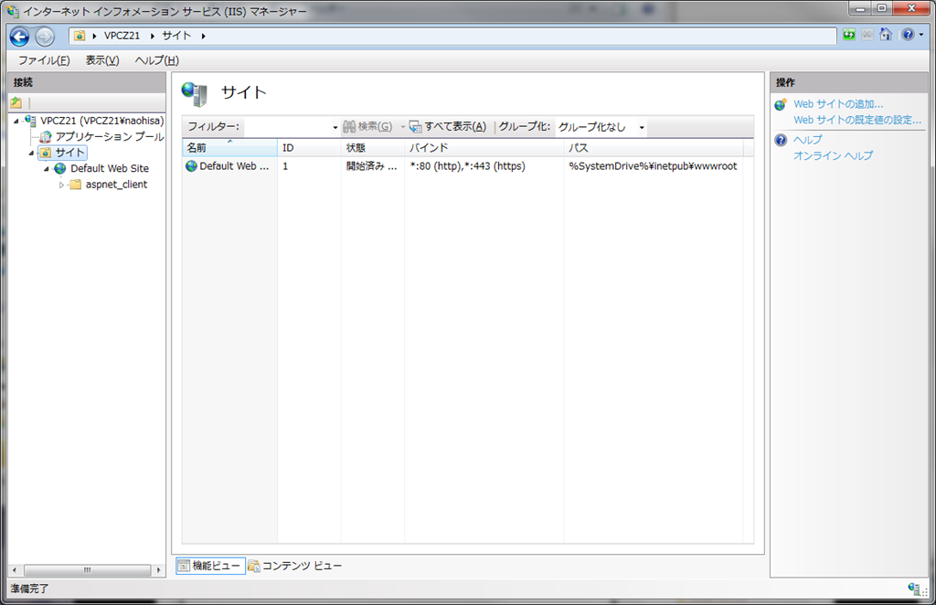The height and width of the screenshot is (605, 936).
Task: Go back with the blue Back arrow
Action: (x=20, y=37)
